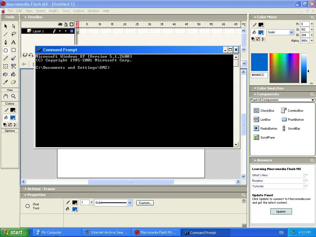Viewport: 316px width, 237px height.
Task: Select the Subselection tool
Action: (14, 26)
